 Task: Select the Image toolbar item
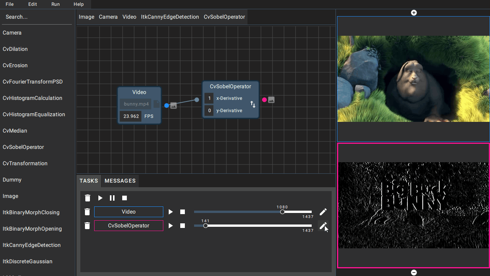click(86, 17)
